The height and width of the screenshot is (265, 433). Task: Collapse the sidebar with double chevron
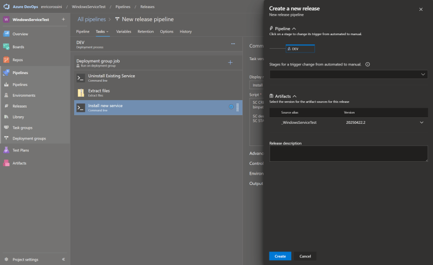63,259
